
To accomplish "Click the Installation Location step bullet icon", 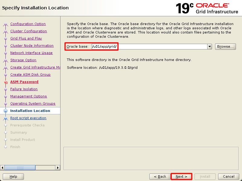I will (x=5, y=111).
